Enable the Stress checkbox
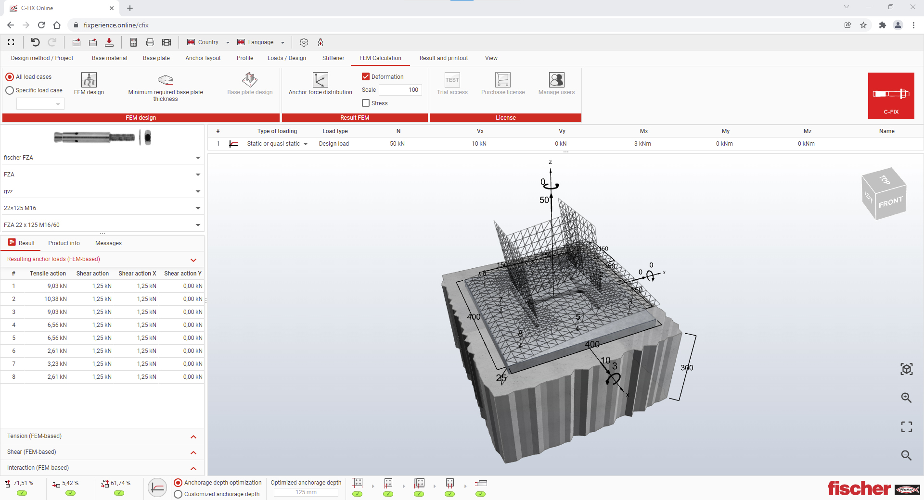Viewport: 924px width, 500px height. [x=366, y=103]
